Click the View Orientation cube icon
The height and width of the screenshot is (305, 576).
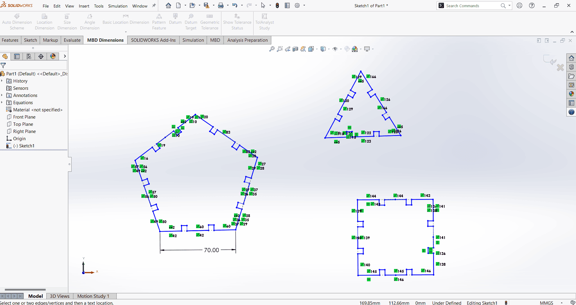click(x=311, y=49)
